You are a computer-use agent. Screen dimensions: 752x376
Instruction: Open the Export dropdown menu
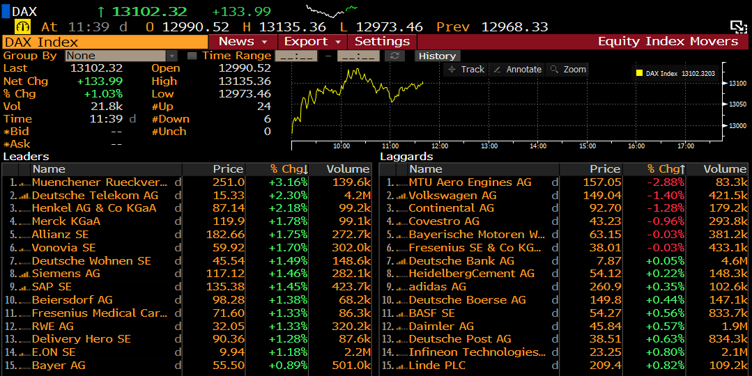[x=313, y=42]
